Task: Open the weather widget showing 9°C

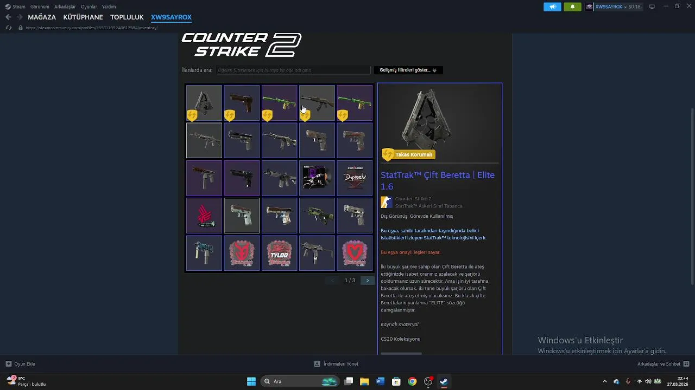Action: pyautogui.click(x=26, y=381)
